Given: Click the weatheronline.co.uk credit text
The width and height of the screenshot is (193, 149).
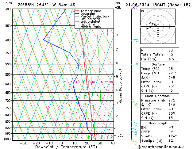Looking at the screenshot, I should 161,147.
